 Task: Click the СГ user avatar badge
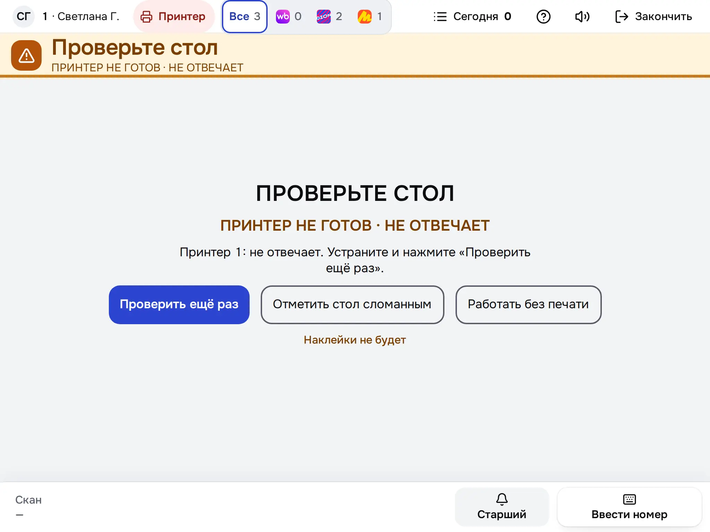24,16
